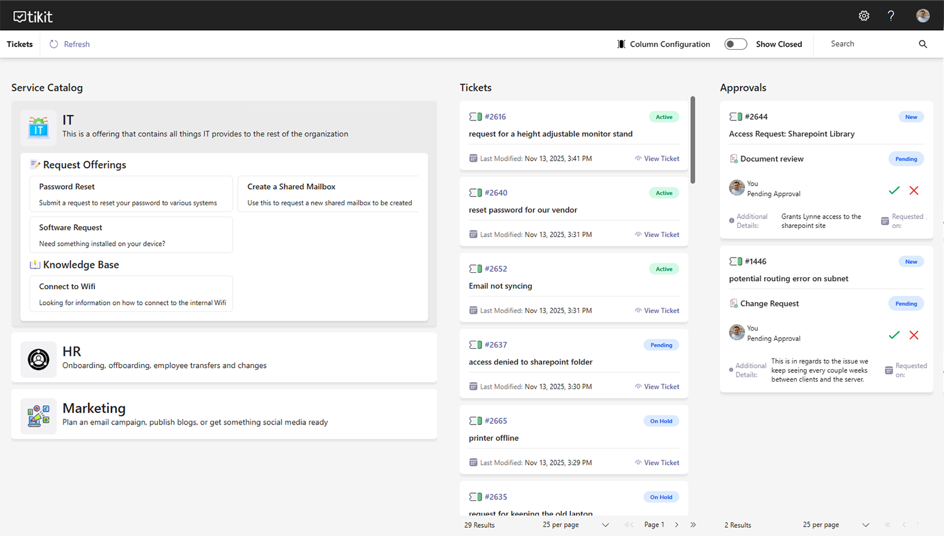This screenshot has height=536, width=944.
Task: Approve the Change Request with green checkmark
Action: click(894, 335)
